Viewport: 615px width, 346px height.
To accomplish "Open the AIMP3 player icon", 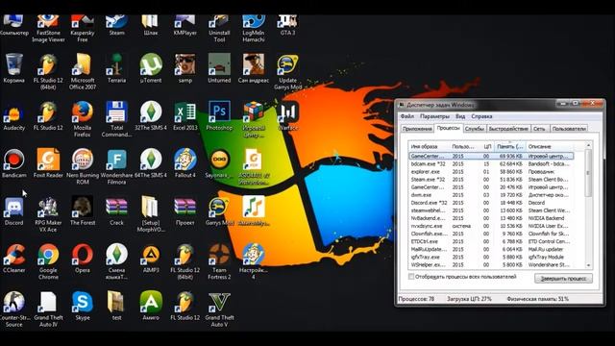I will point(151,259).
